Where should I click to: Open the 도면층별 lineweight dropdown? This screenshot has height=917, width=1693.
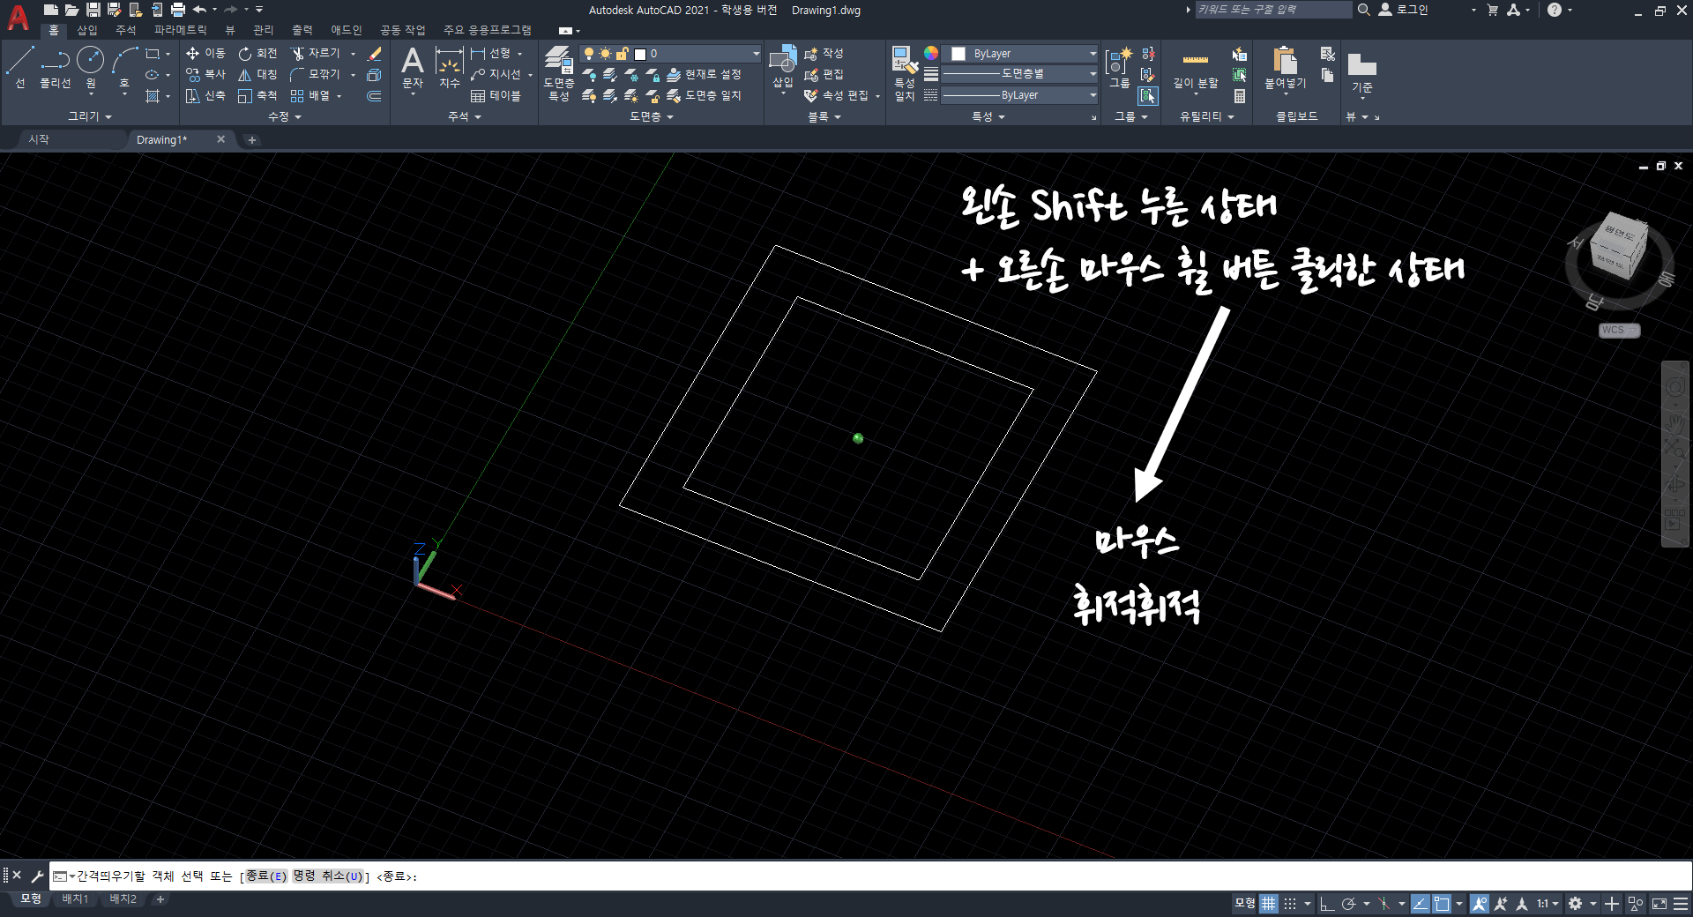pos(1093,74)
